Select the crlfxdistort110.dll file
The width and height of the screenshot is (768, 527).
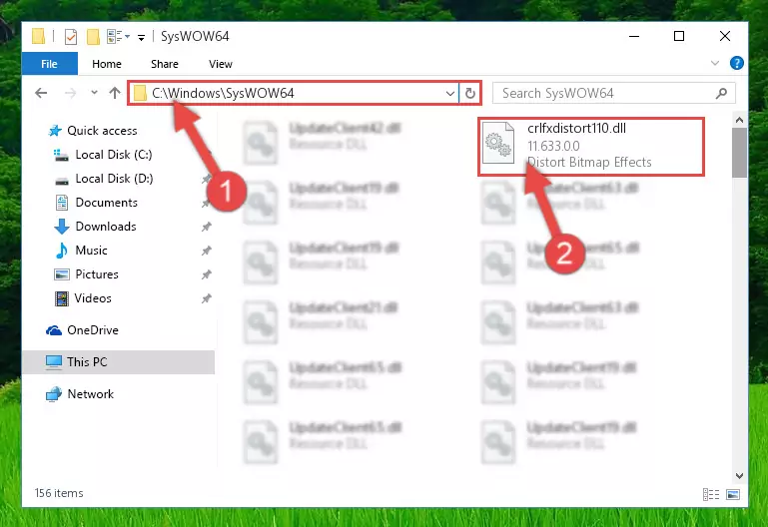591,147
